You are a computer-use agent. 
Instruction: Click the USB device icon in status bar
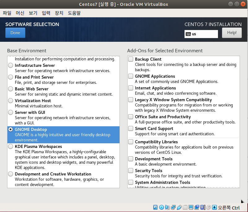pos(179,207)
